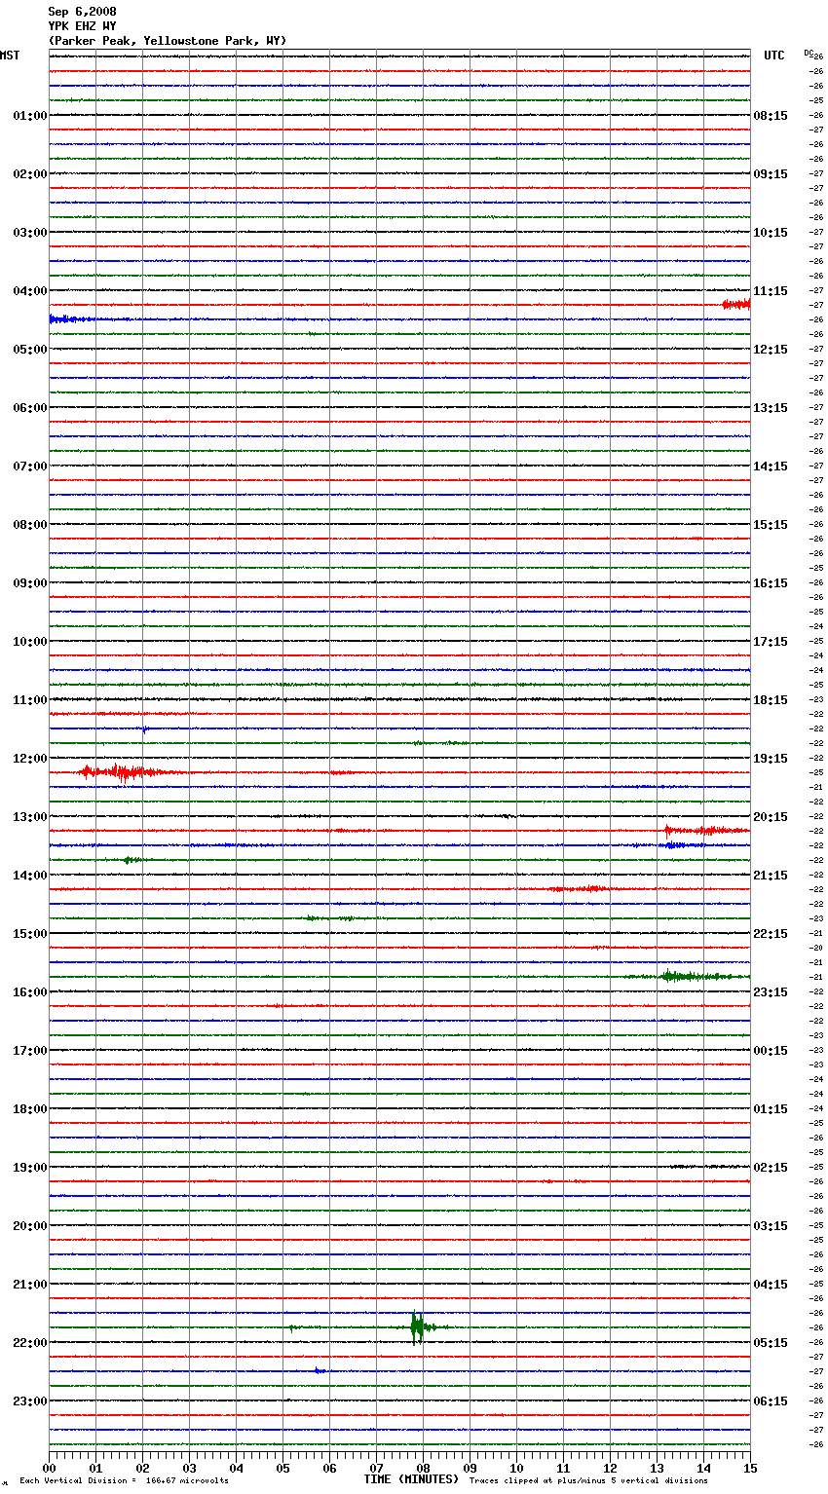Image resolution: width=828 pixels, height=1494 pixels.
Task: Select the 16:00 MST time label
Action: 30,992
